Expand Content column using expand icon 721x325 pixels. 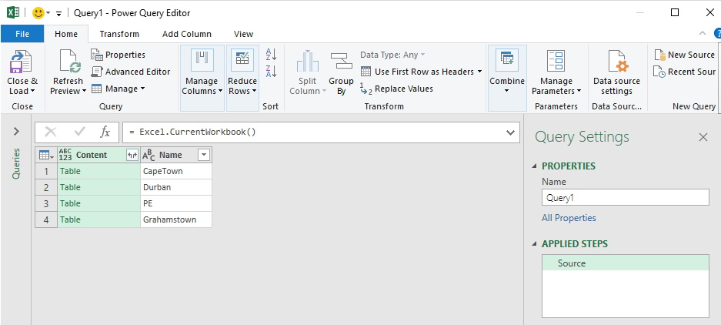click(x=132, y=155)
